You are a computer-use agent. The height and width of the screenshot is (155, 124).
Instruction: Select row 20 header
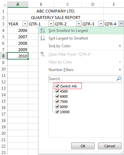tap(4, 133)
